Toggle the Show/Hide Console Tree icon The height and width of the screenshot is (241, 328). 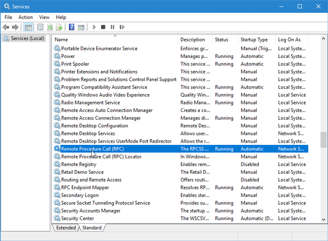28,27
